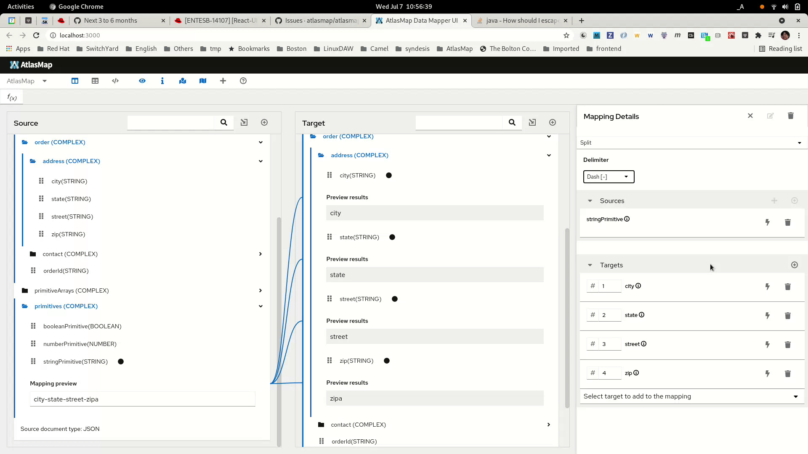Change the Dash delimiter selection

click(x=609, y=177)
